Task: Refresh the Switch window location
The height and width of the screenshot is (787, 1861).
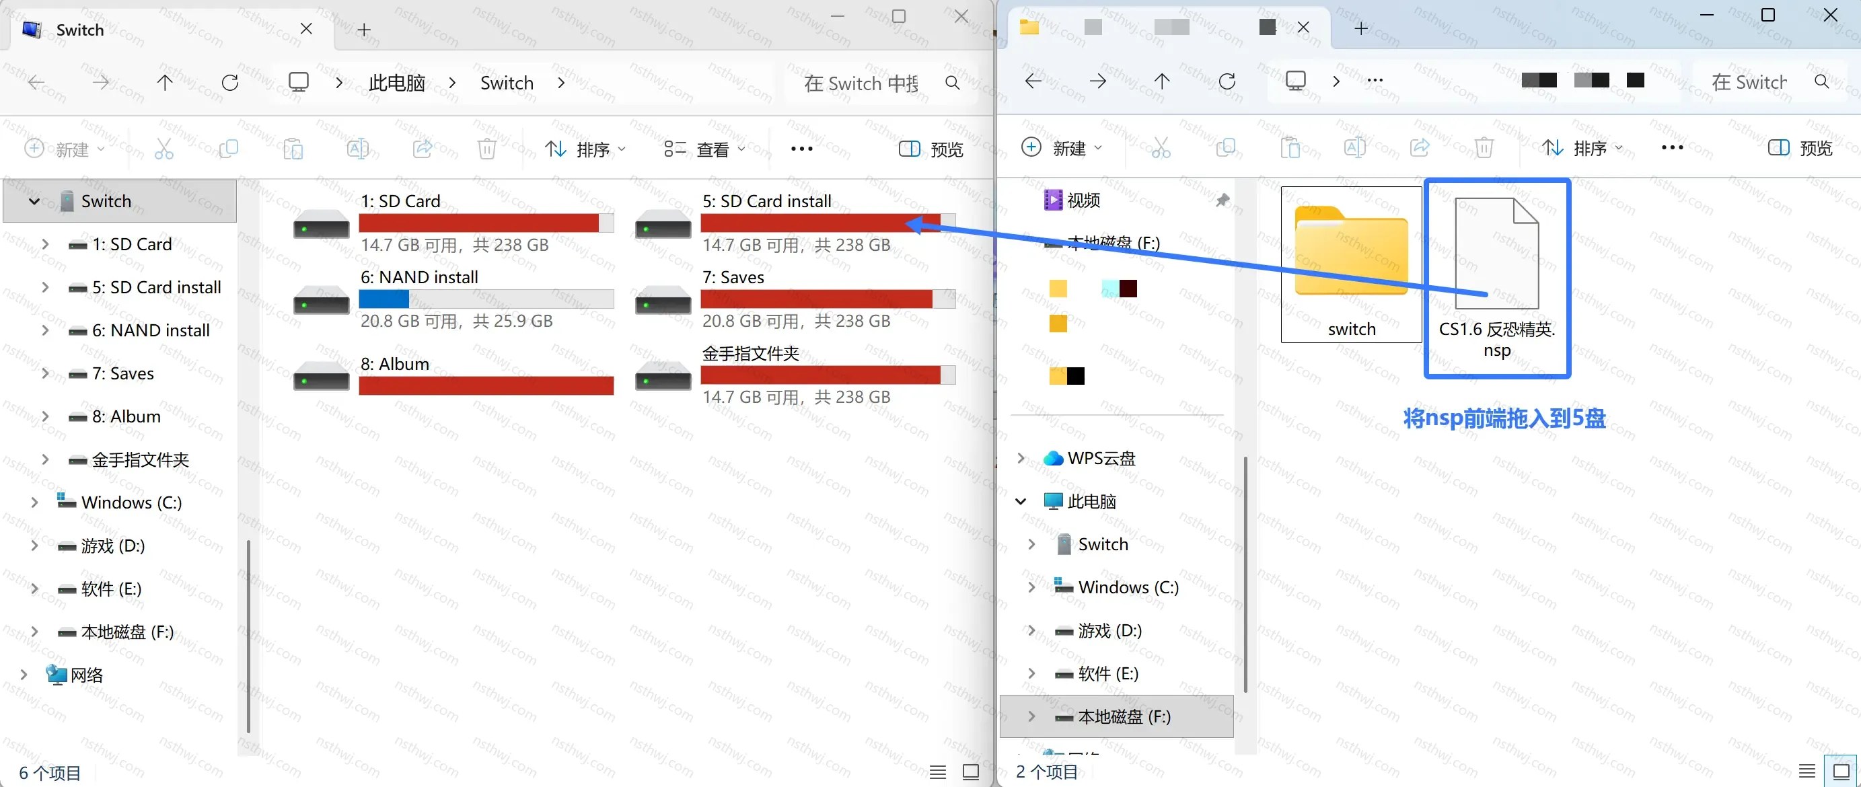Action: pyautogui.click(x=229, y=82)
